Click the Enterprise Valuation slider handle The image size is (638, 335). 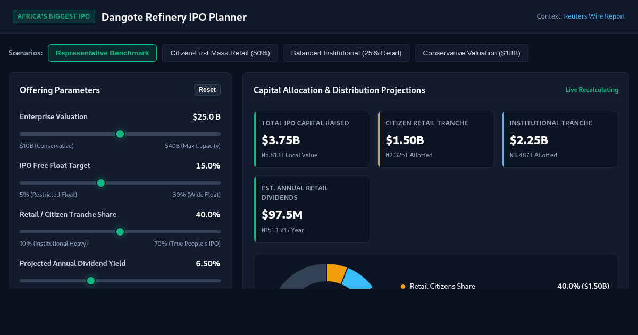120,134
